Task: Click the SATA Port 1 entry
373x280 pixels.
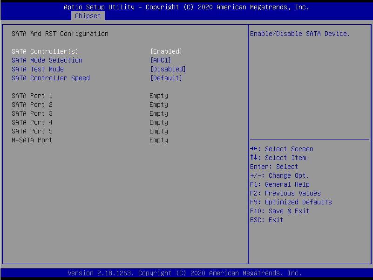Action: point(32,96)
